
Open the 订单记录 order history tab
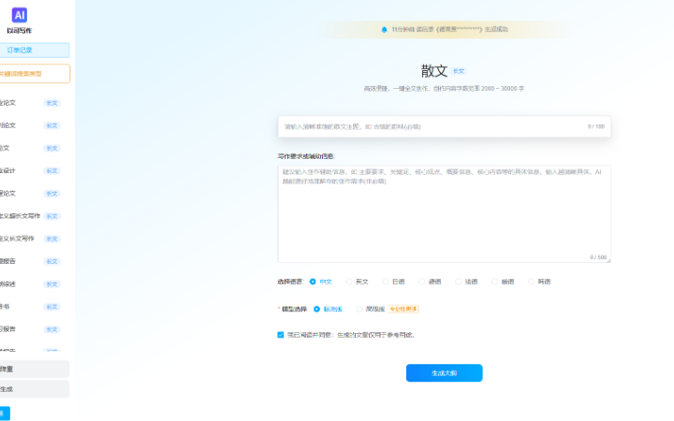[35, 50]
